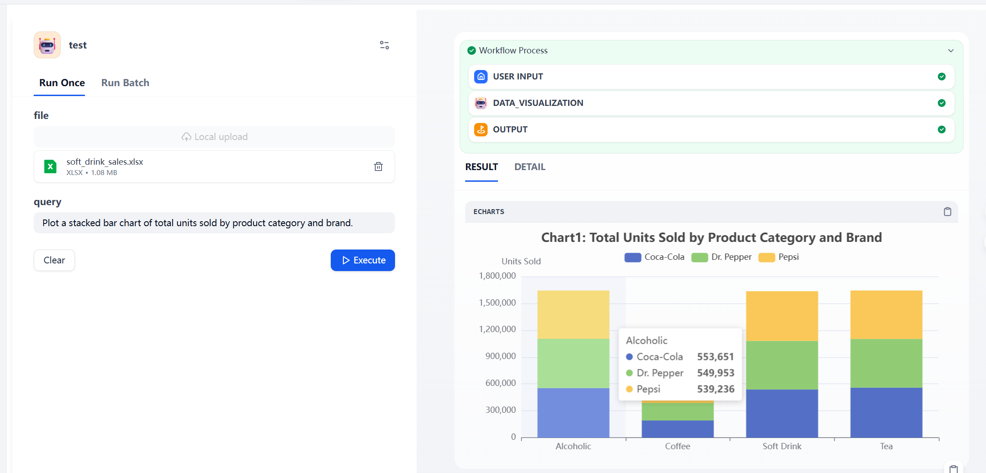Copy the ECHARTS block with clipboard icon

coord(947,211)
